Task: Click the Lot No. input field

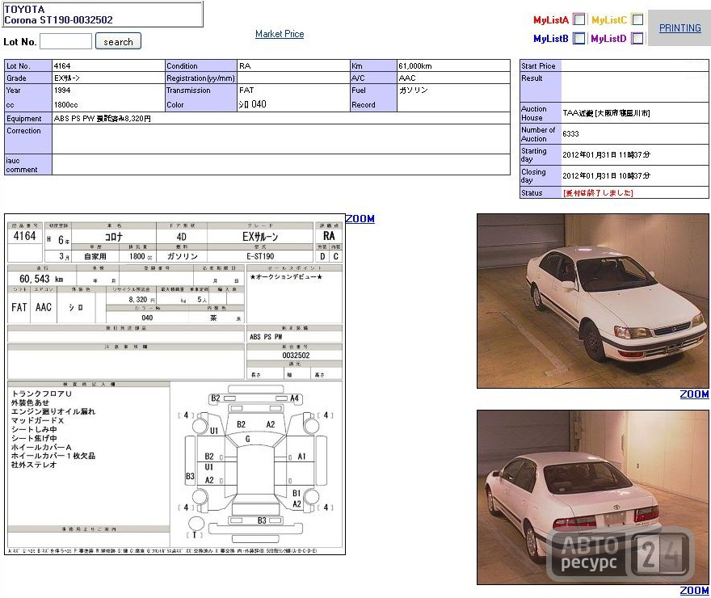Action: (65, 41)
